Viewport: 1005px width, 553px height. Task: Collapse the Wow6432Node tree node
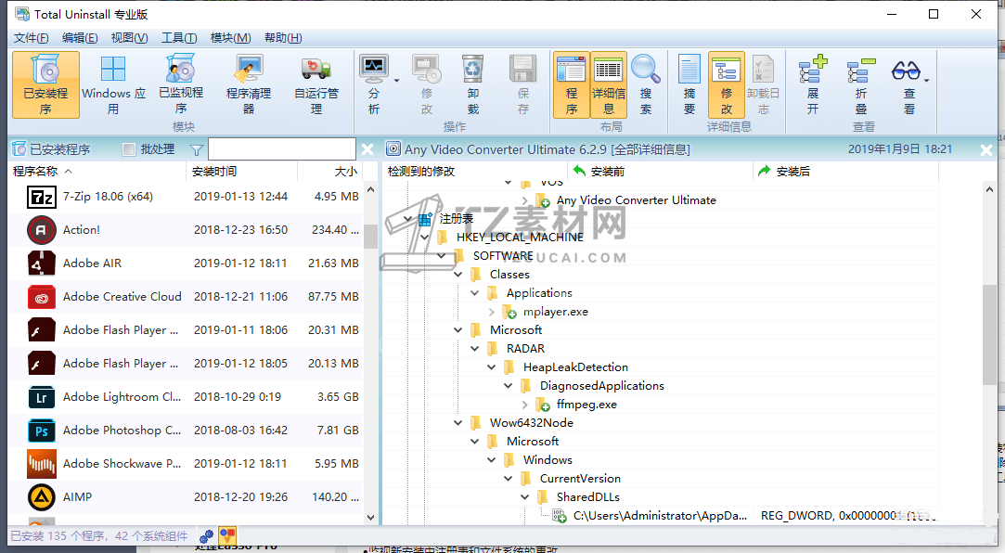pyautogui.click(x=457, y=423)
